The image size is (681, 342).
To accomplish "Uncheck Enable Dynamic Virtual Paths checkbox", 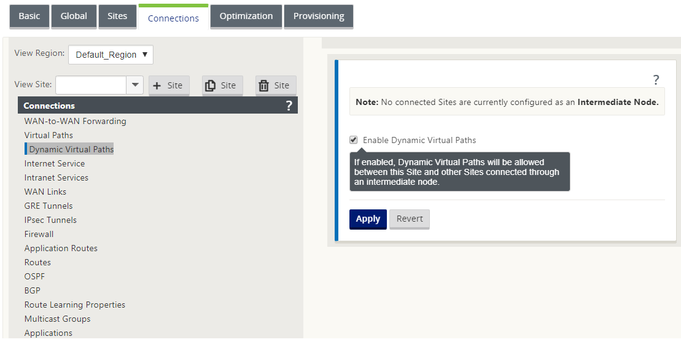I will 354,140.
